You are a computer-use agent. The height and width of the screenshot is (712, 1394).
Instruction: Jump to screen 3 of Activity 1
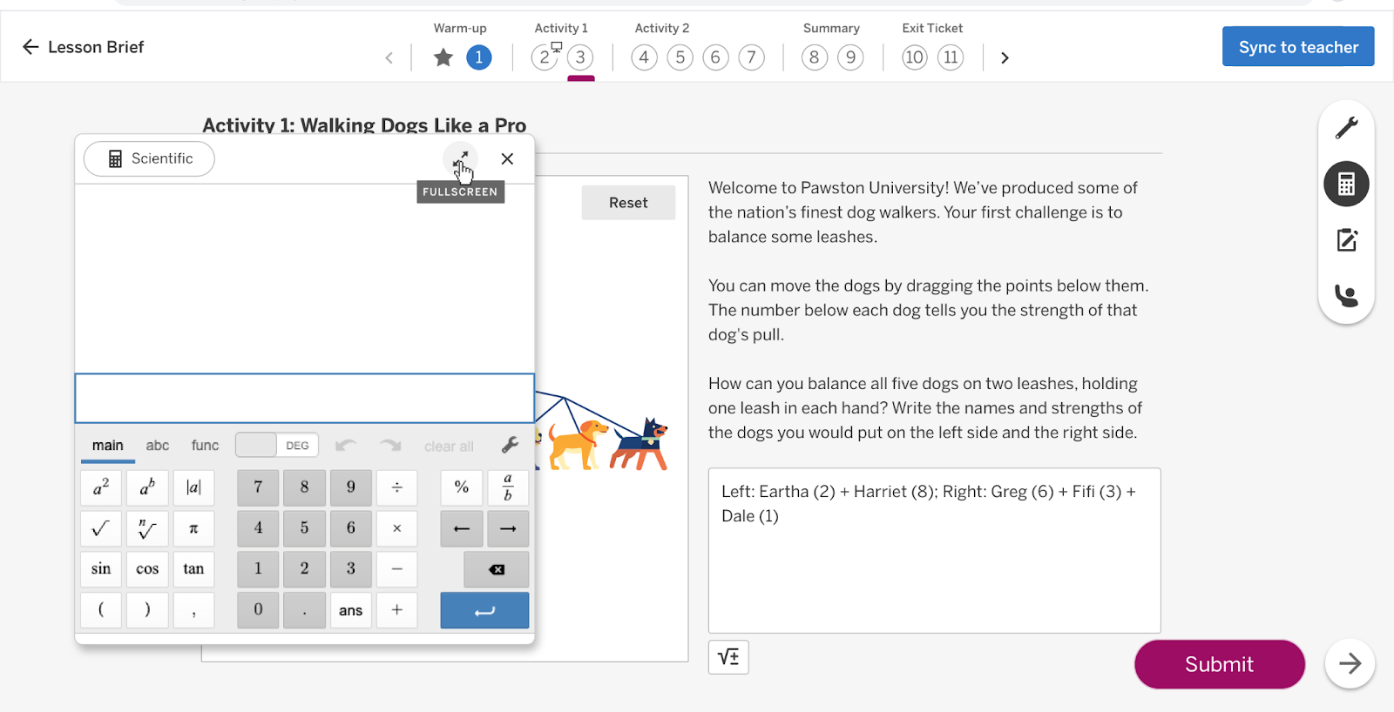580,57
